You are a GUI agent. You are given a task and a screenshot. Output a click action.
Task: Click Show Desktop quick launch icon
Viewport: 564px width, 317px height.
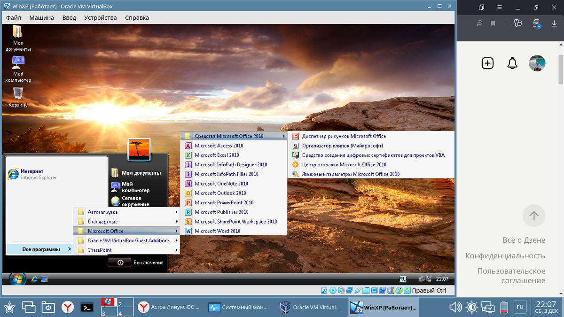point(44,279)
